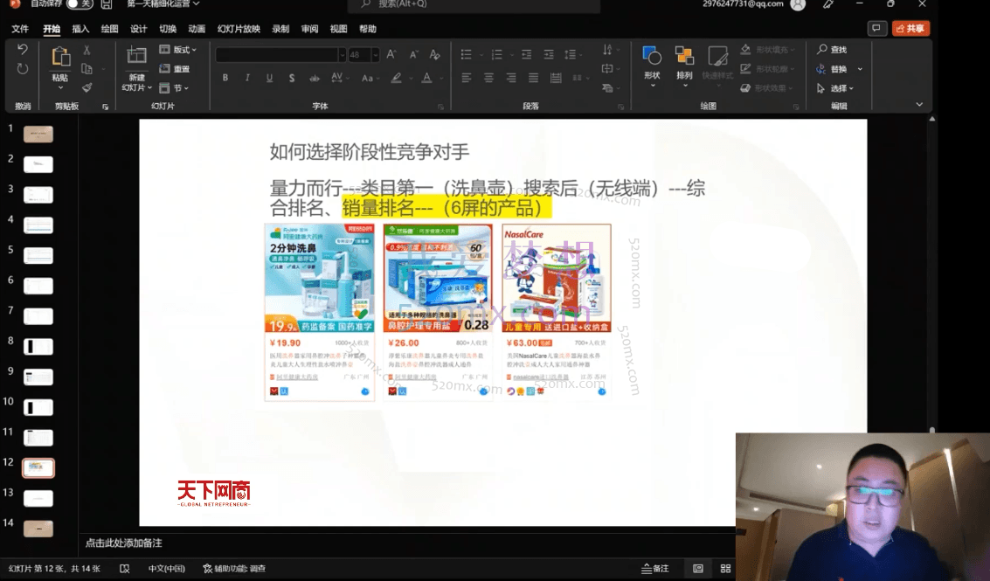Decrease font size with the smaller A icon
Image resolution: width=990 pixels, height=581 pixels.
point(413,55)
